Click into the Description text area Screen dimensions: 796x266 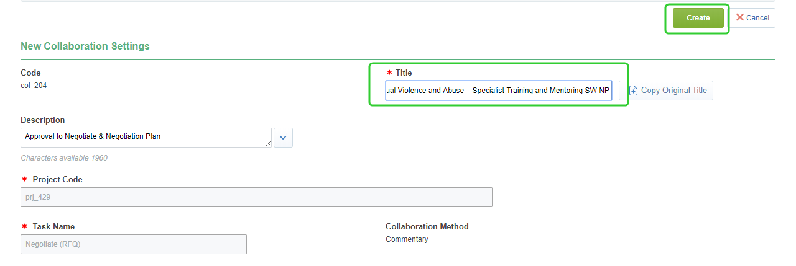point(146,137)
